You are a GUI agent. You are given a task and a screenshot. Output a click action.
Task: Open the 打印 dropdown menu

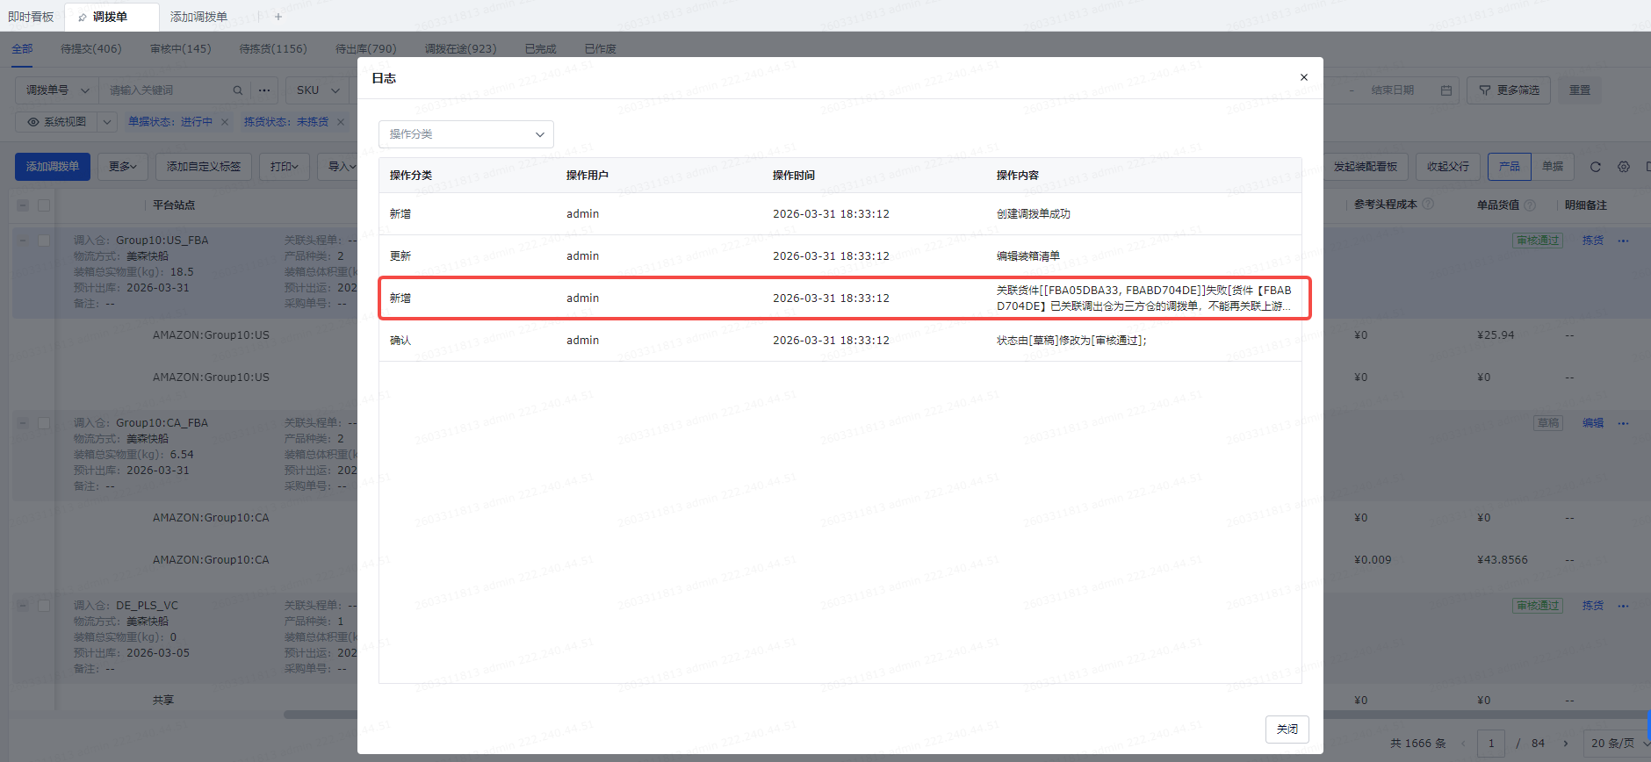click(285, 167)
